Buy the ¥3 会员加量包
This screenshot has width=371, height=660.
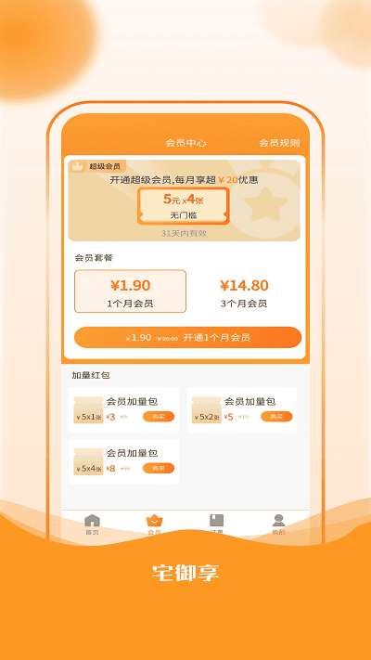coord(159,417)
